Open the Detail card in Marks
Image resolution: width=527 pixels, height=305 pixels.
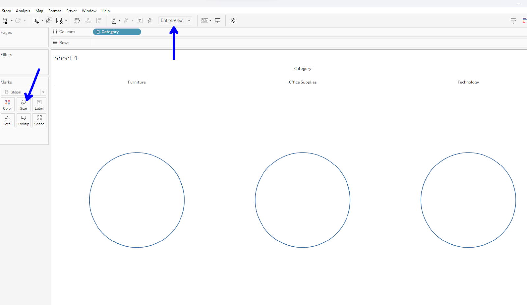pos(8,120)
